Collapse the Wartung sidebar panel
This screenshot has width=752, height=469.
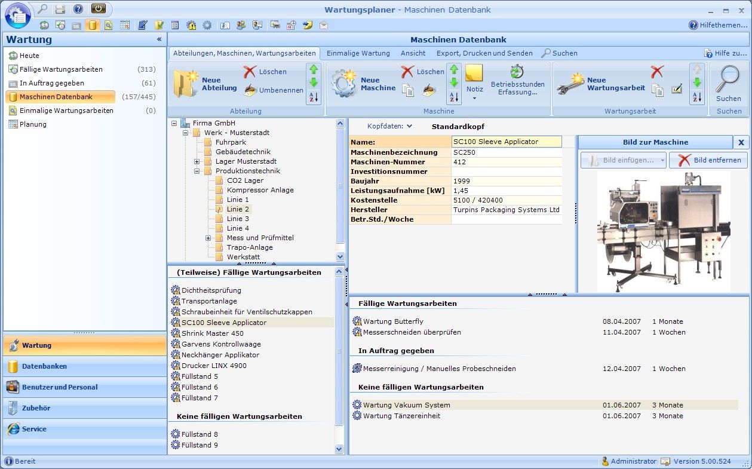(159, 39)
